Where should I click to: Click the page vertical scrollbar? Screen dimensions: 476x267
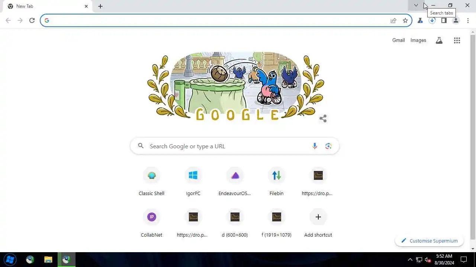click(473, 141)
